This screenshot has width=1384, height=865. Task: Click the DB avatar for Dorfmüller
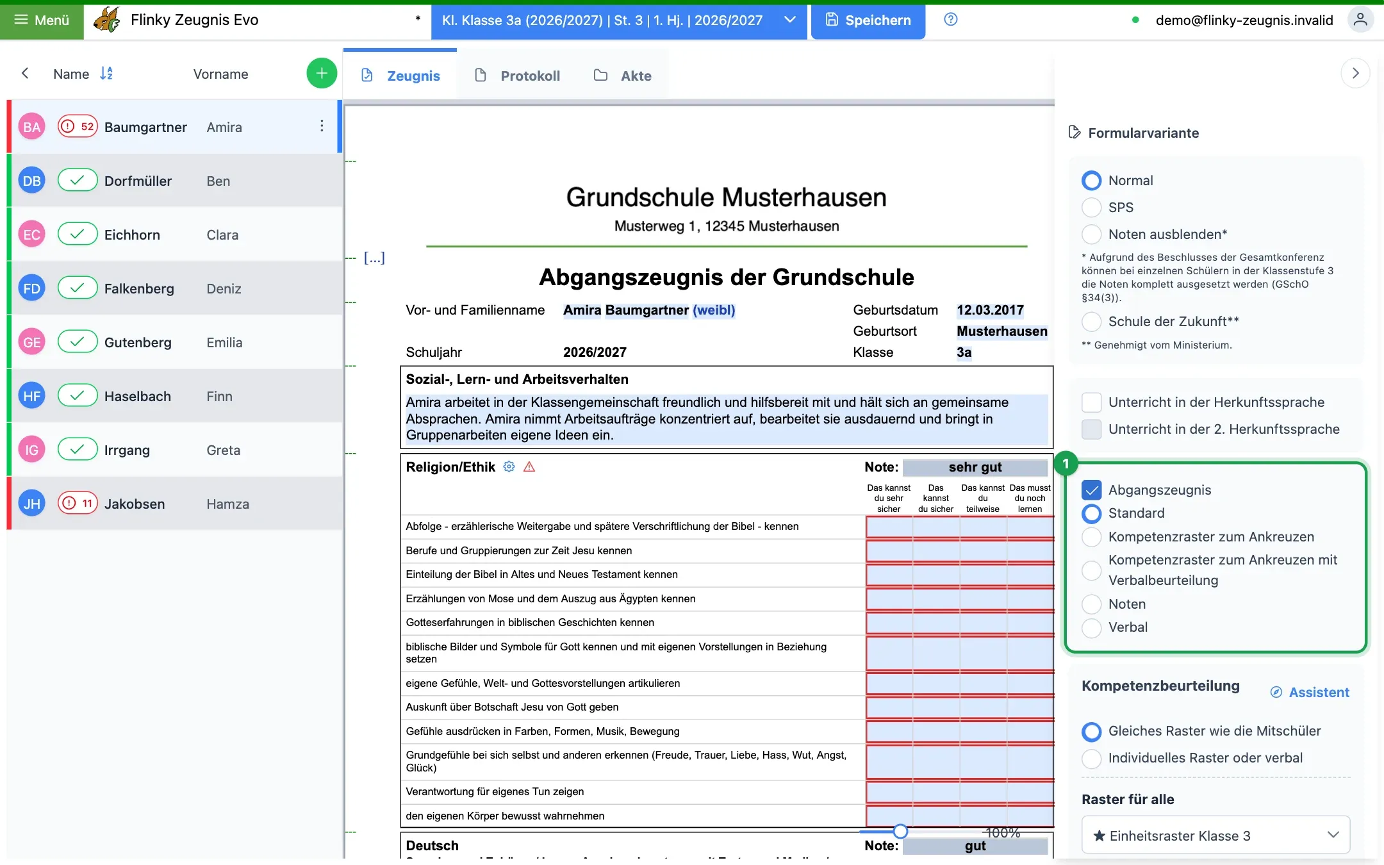[31, 181]
